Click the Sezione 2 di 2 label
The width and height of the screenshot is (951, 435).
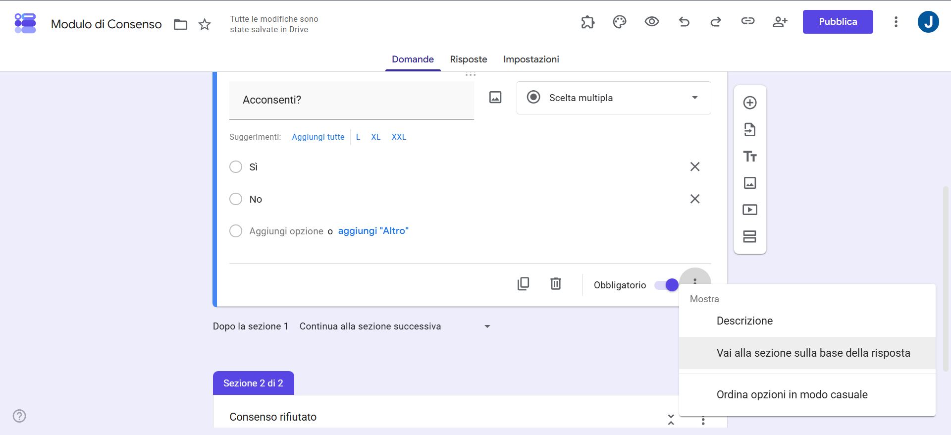(254, 383)
